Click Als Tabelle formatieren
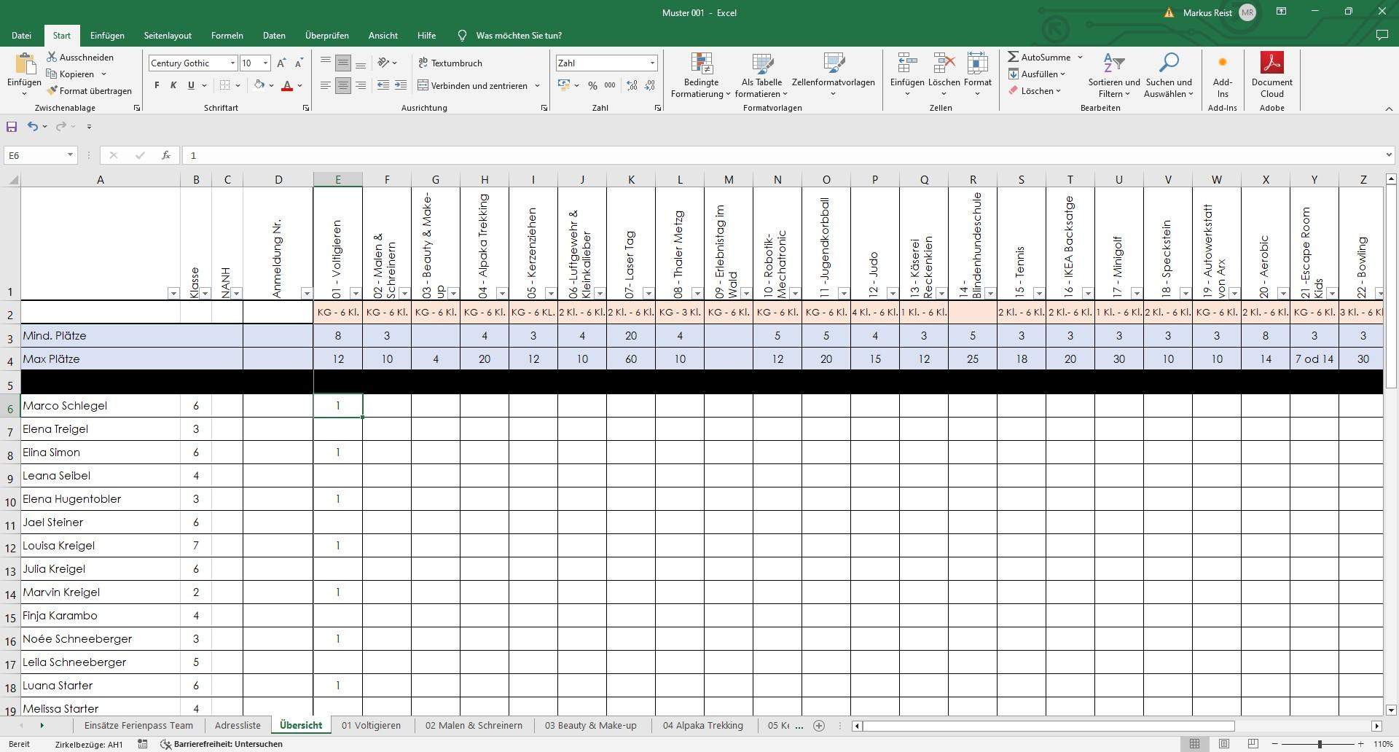Viewport: 1399px width, 752px height. tap(761, 75)
